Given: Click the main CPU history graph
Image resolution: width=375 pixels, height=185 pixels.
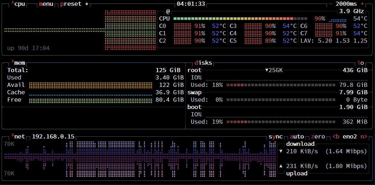Looking at the screenshot, I should 80,30.
